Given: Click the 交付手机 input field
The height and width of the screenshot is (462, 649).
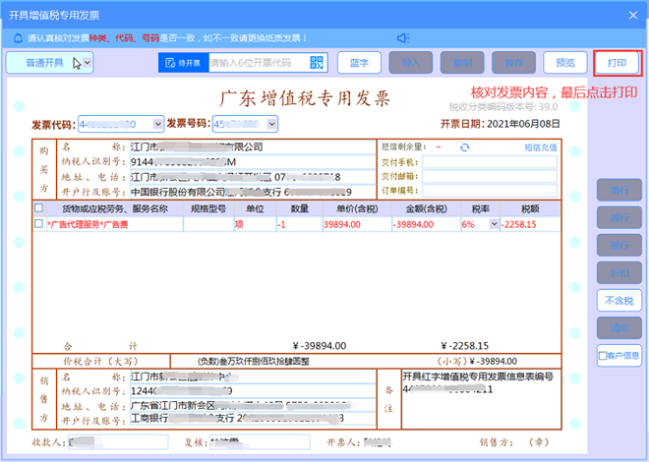Looking at the screenshot, I should (x=490, y=162).
